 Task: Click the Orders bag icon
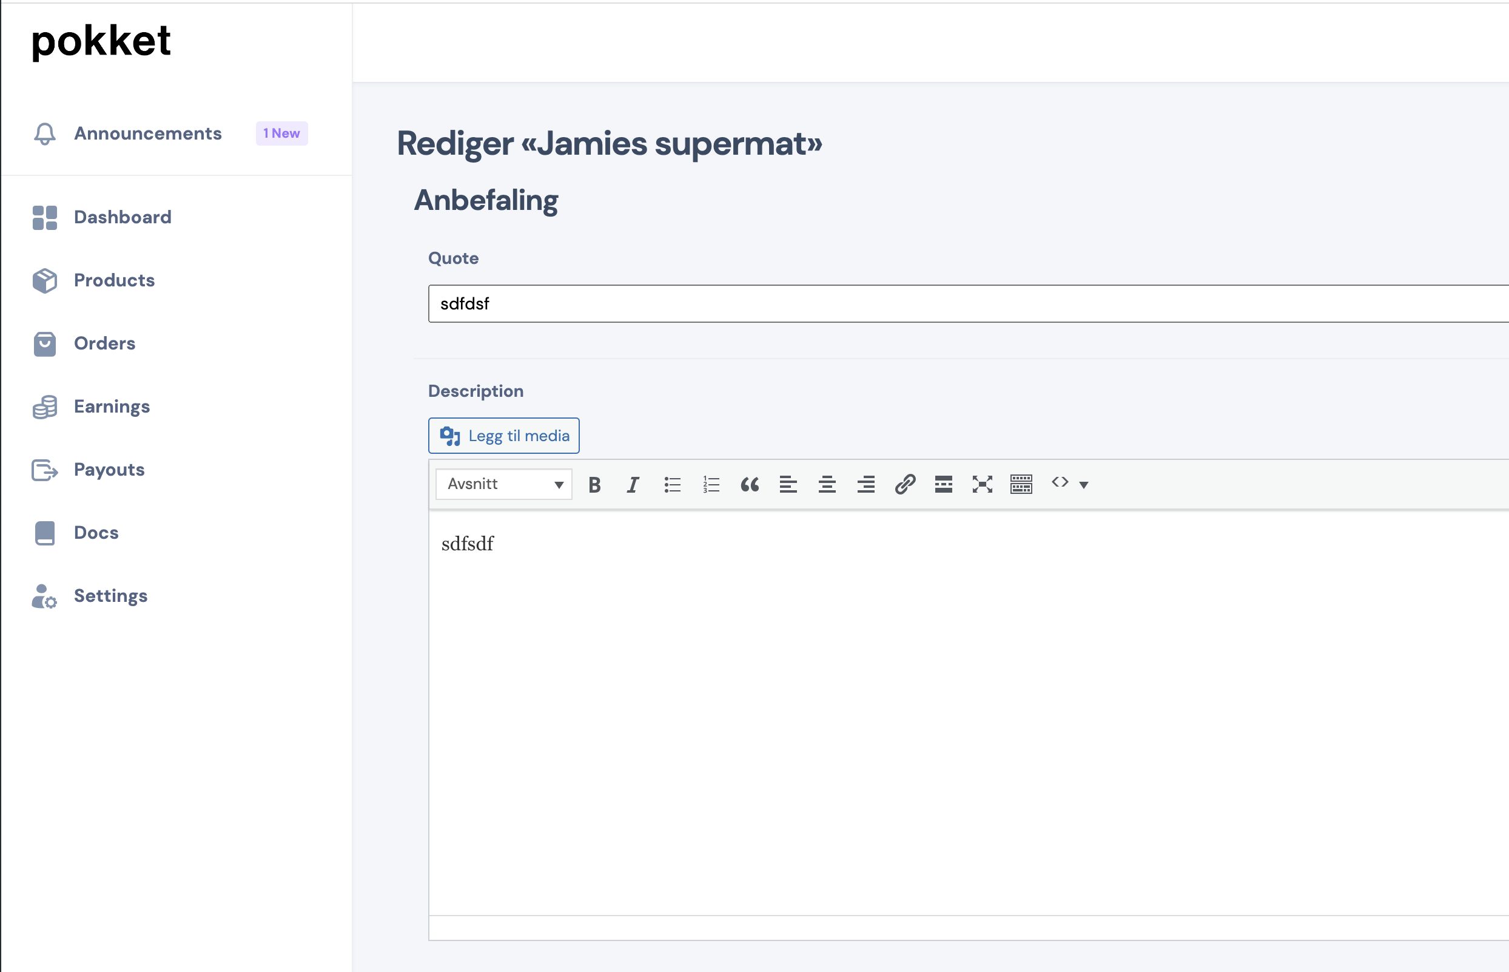pyautogui.click(x=45, y=344)
